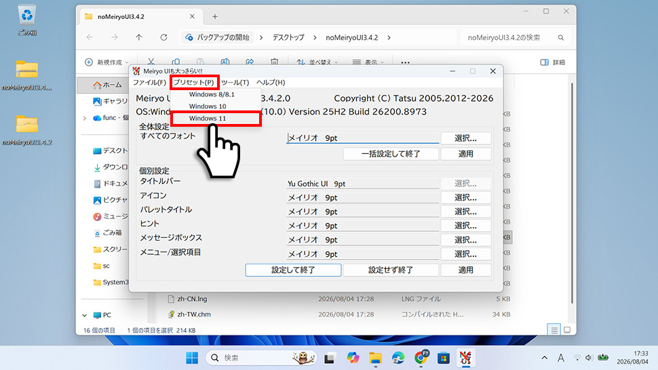
Task: Go back in Explorer window
Action: pos(90,37)
